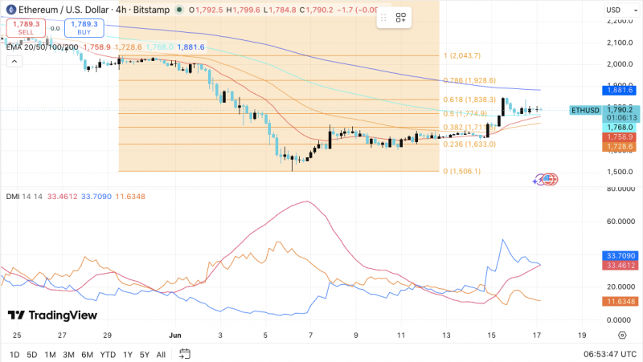The width and height of the screenshot is (643, 362).
Task: Grab the floating toolbar drag handle
Action: pyautogui.click(x=383, y=18)
